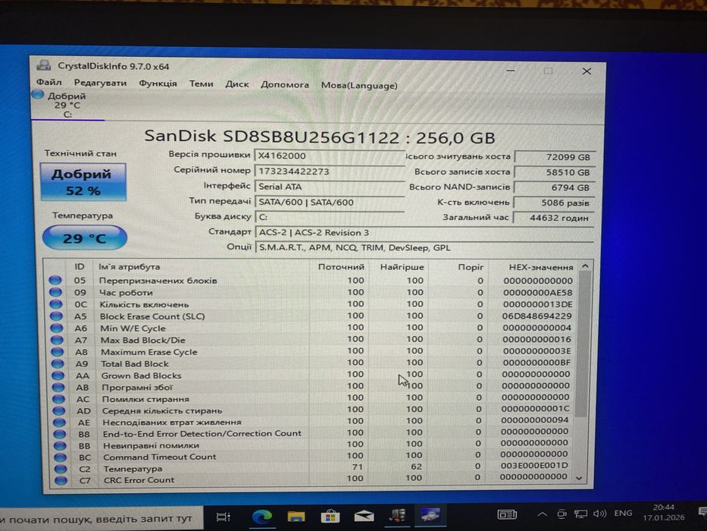
Task: Click the status circle for Maximum Erase Cycle
Action: 58,351
